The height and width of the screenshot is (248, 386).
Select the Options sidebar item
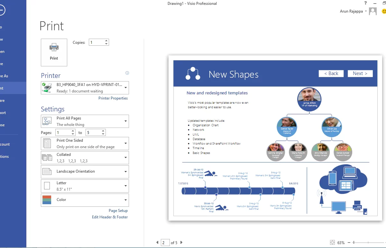(13, 157)
